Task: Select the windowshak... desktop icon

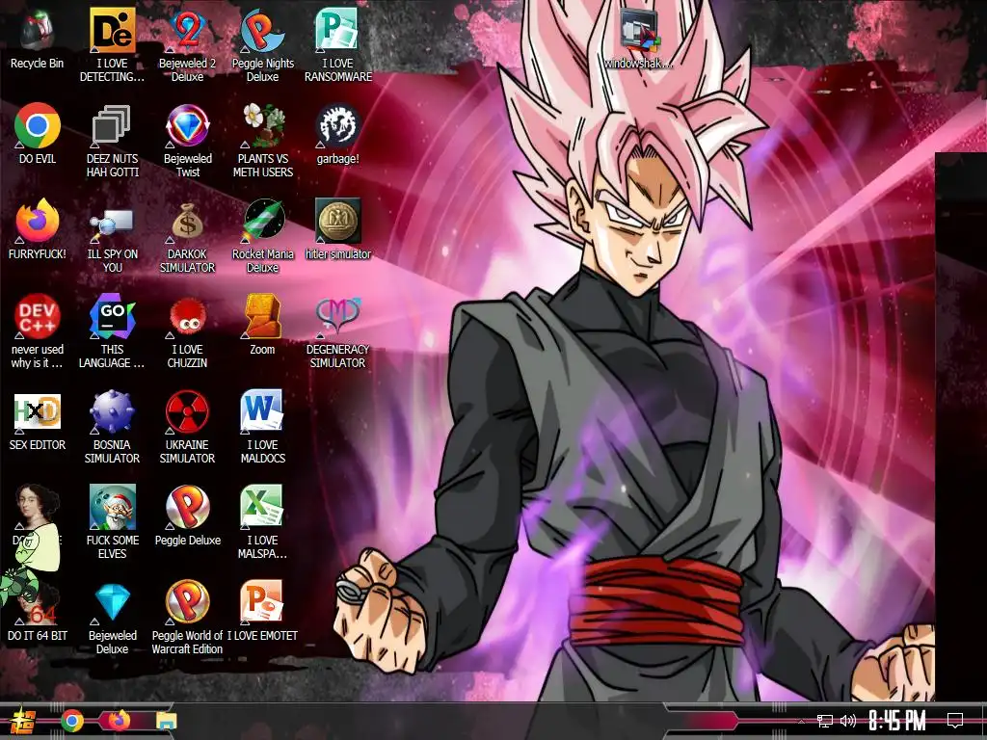Action: (x=638, y=31)
